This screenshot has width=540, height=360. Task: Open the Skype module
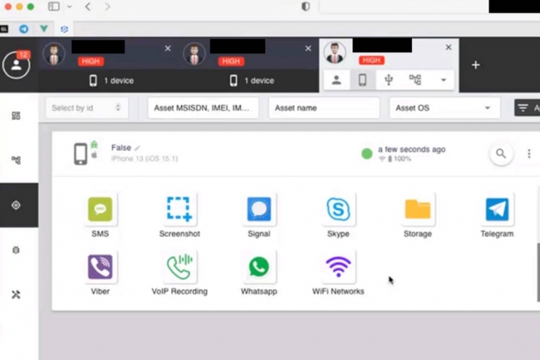(338, 210)
